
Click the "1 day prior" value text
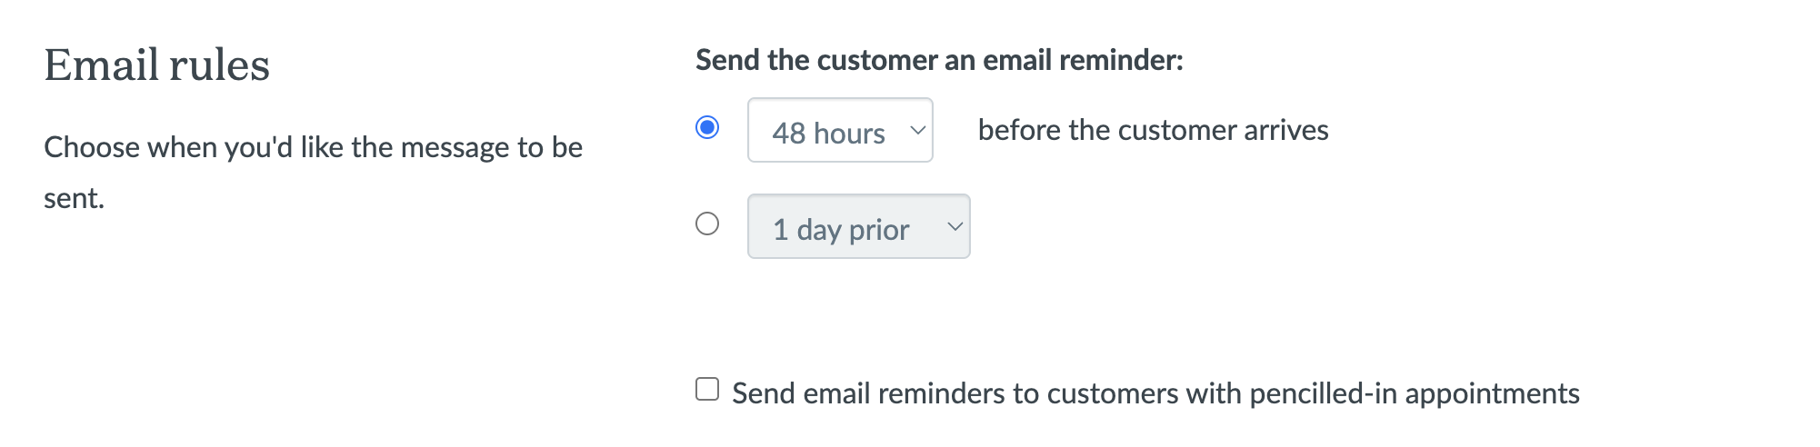click(841, 229)
